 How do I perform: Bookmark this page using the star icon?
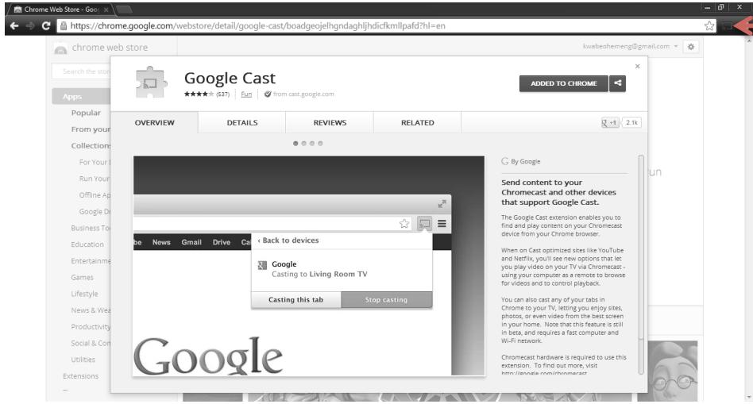pyautogui.click(x=709, y=26)
